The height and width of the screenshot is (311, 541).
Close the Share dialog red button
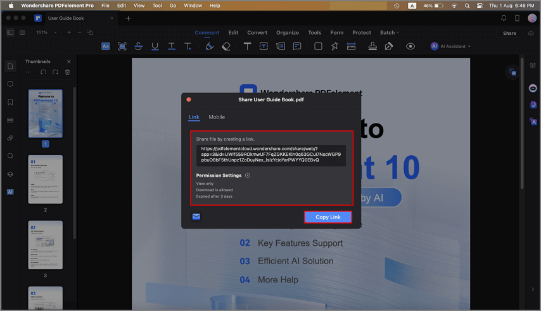coord(189,99)
